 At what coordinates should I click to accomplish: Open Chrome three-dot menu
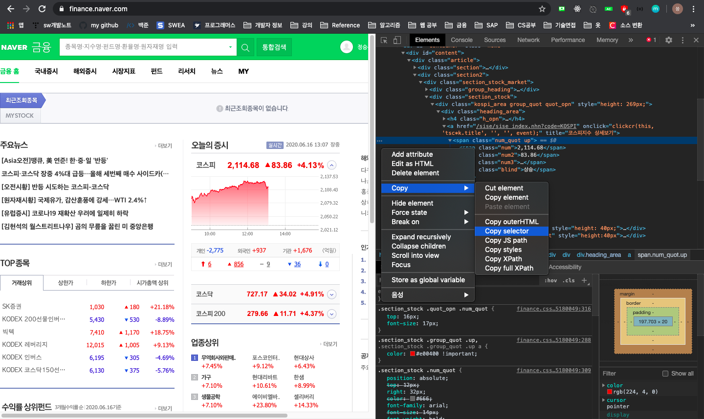[x=693, y=9]
